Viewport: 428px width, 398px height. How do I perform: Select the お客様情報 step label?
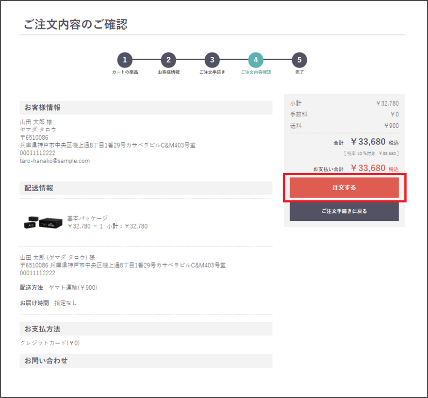(168, 72)
